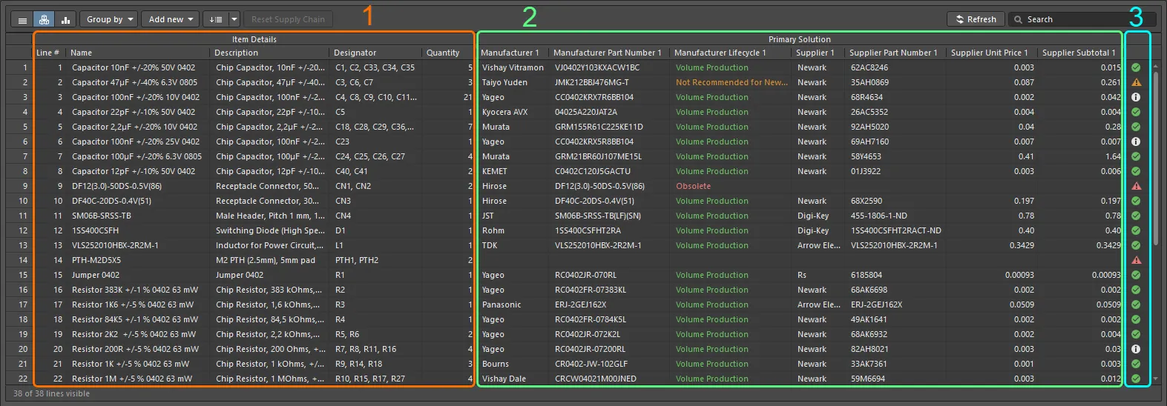Select 'PTH1, PTH2' designator cell
This screenshot has width=1167, height=406.
click(376, 260)
